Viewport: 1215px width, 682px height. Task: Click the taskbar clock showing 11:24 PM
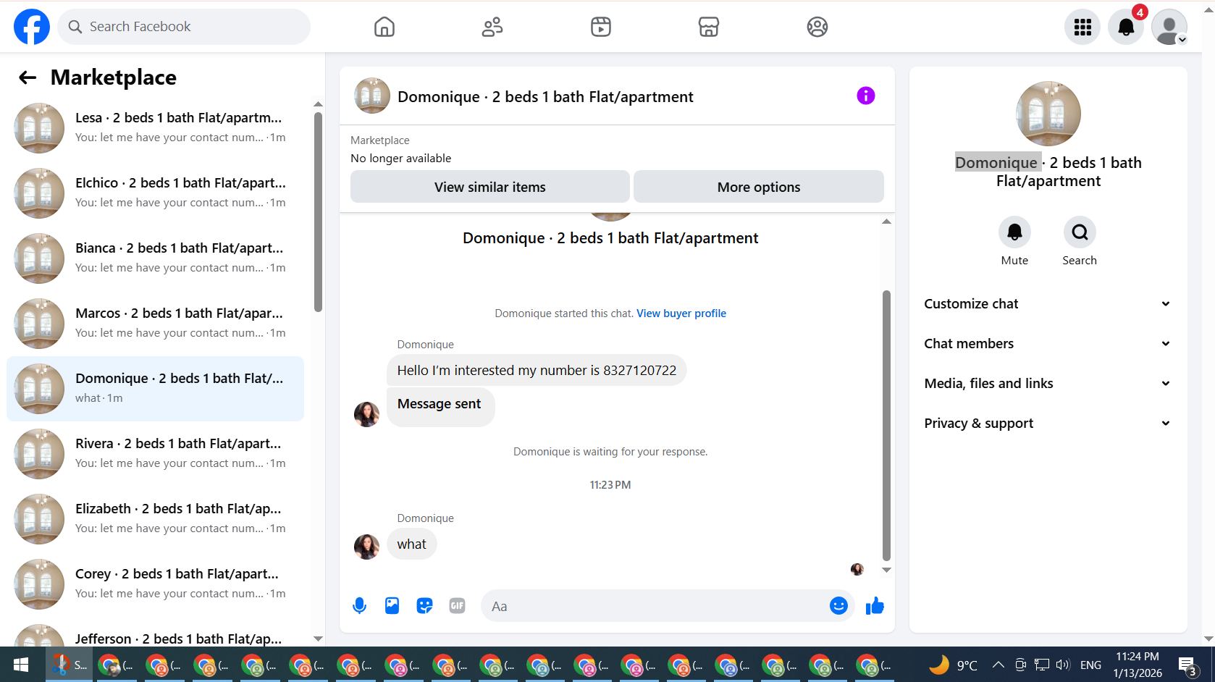pyautogui.click(x=1138, y=665)
